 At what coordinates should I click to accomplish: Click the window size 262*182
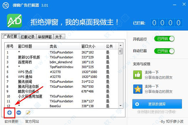pyautogui.click(x=87, y=52)
